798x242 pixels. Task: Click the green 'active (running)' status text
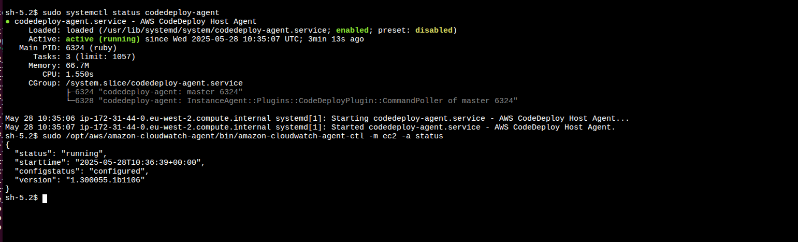click(103, 39)
